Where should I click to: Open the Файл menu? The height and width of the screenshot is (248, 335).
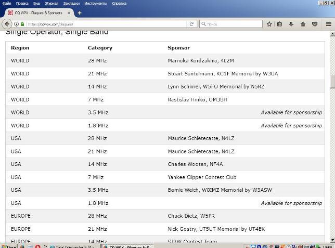(6, 3)
